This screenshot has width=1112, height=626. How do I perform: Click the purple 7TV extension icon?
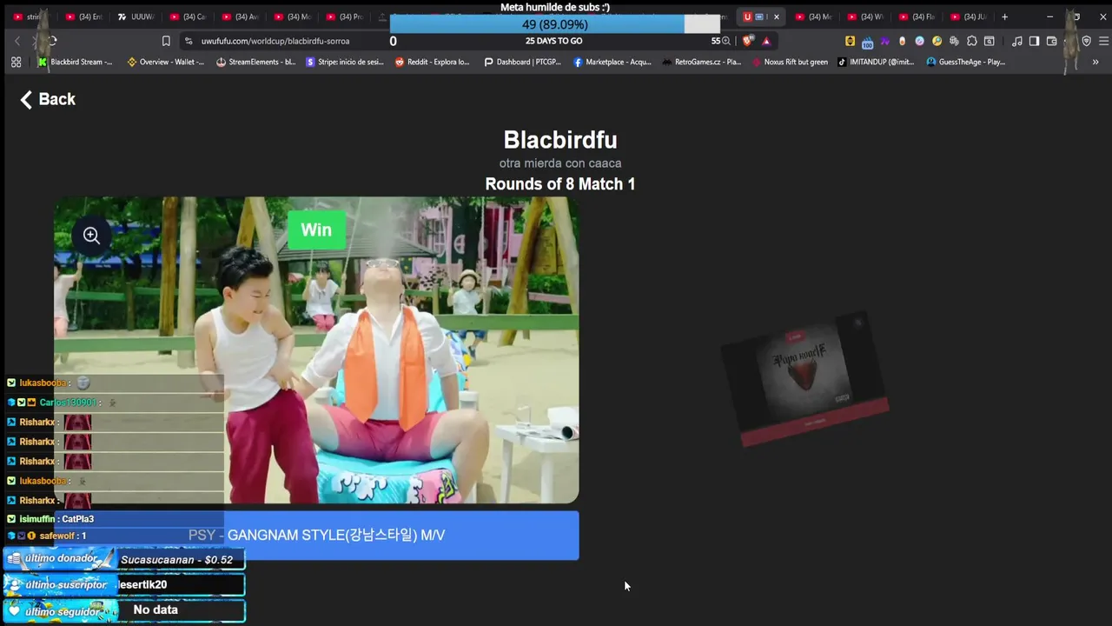[x=884, y=41]
